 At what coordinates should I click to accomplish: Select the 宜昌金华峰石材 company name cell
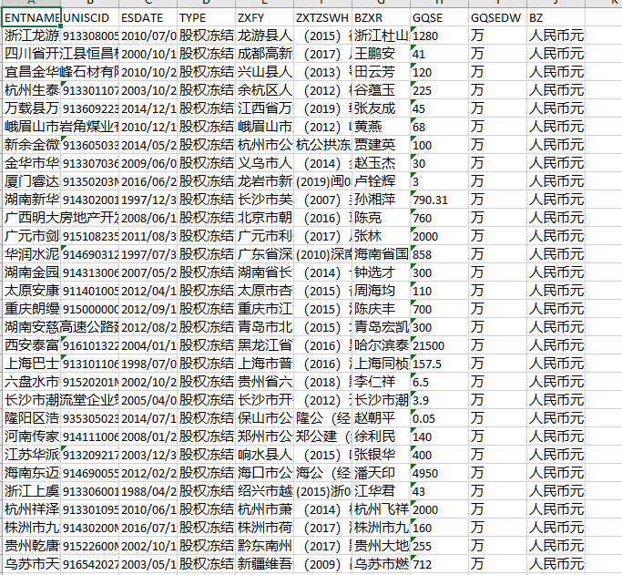(x=31, y=72)
